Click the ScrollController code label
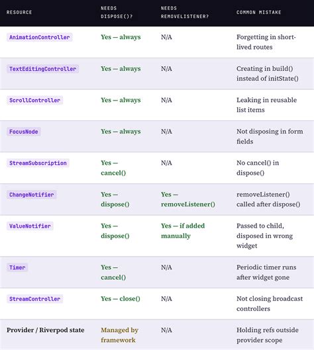The width and height of the screenshot is (314, 350). pos(34,100)
